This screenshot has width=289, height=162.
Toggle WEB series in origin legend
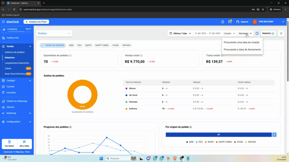click(x=190, y=142)
